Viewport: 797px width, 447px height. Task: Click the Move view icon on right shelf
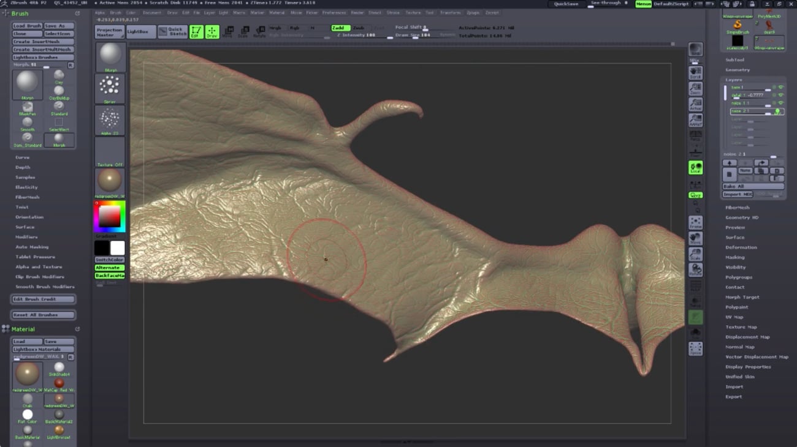(695, 238)
